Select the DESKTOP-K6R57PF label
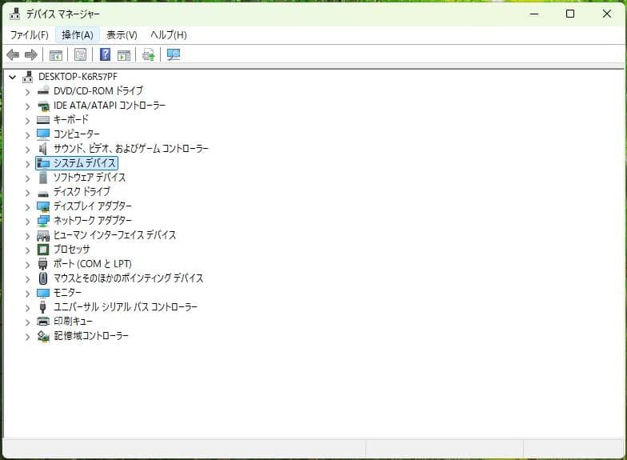Image resolution: width=627 pixels, height=460 pixels. [x=78, y=77]
